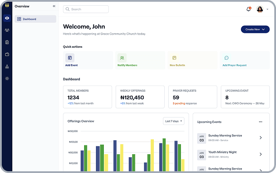Viewport: 276px width, 173px height.
Task: Open the Create New dropdown button
Action: click(x=255, y=29)
